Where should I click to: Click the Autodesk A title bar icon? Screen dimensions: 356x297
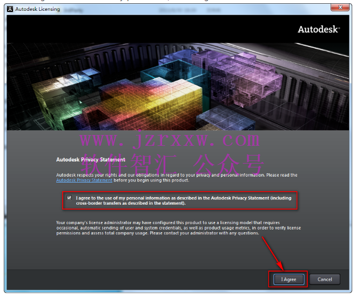pos(10,9)
